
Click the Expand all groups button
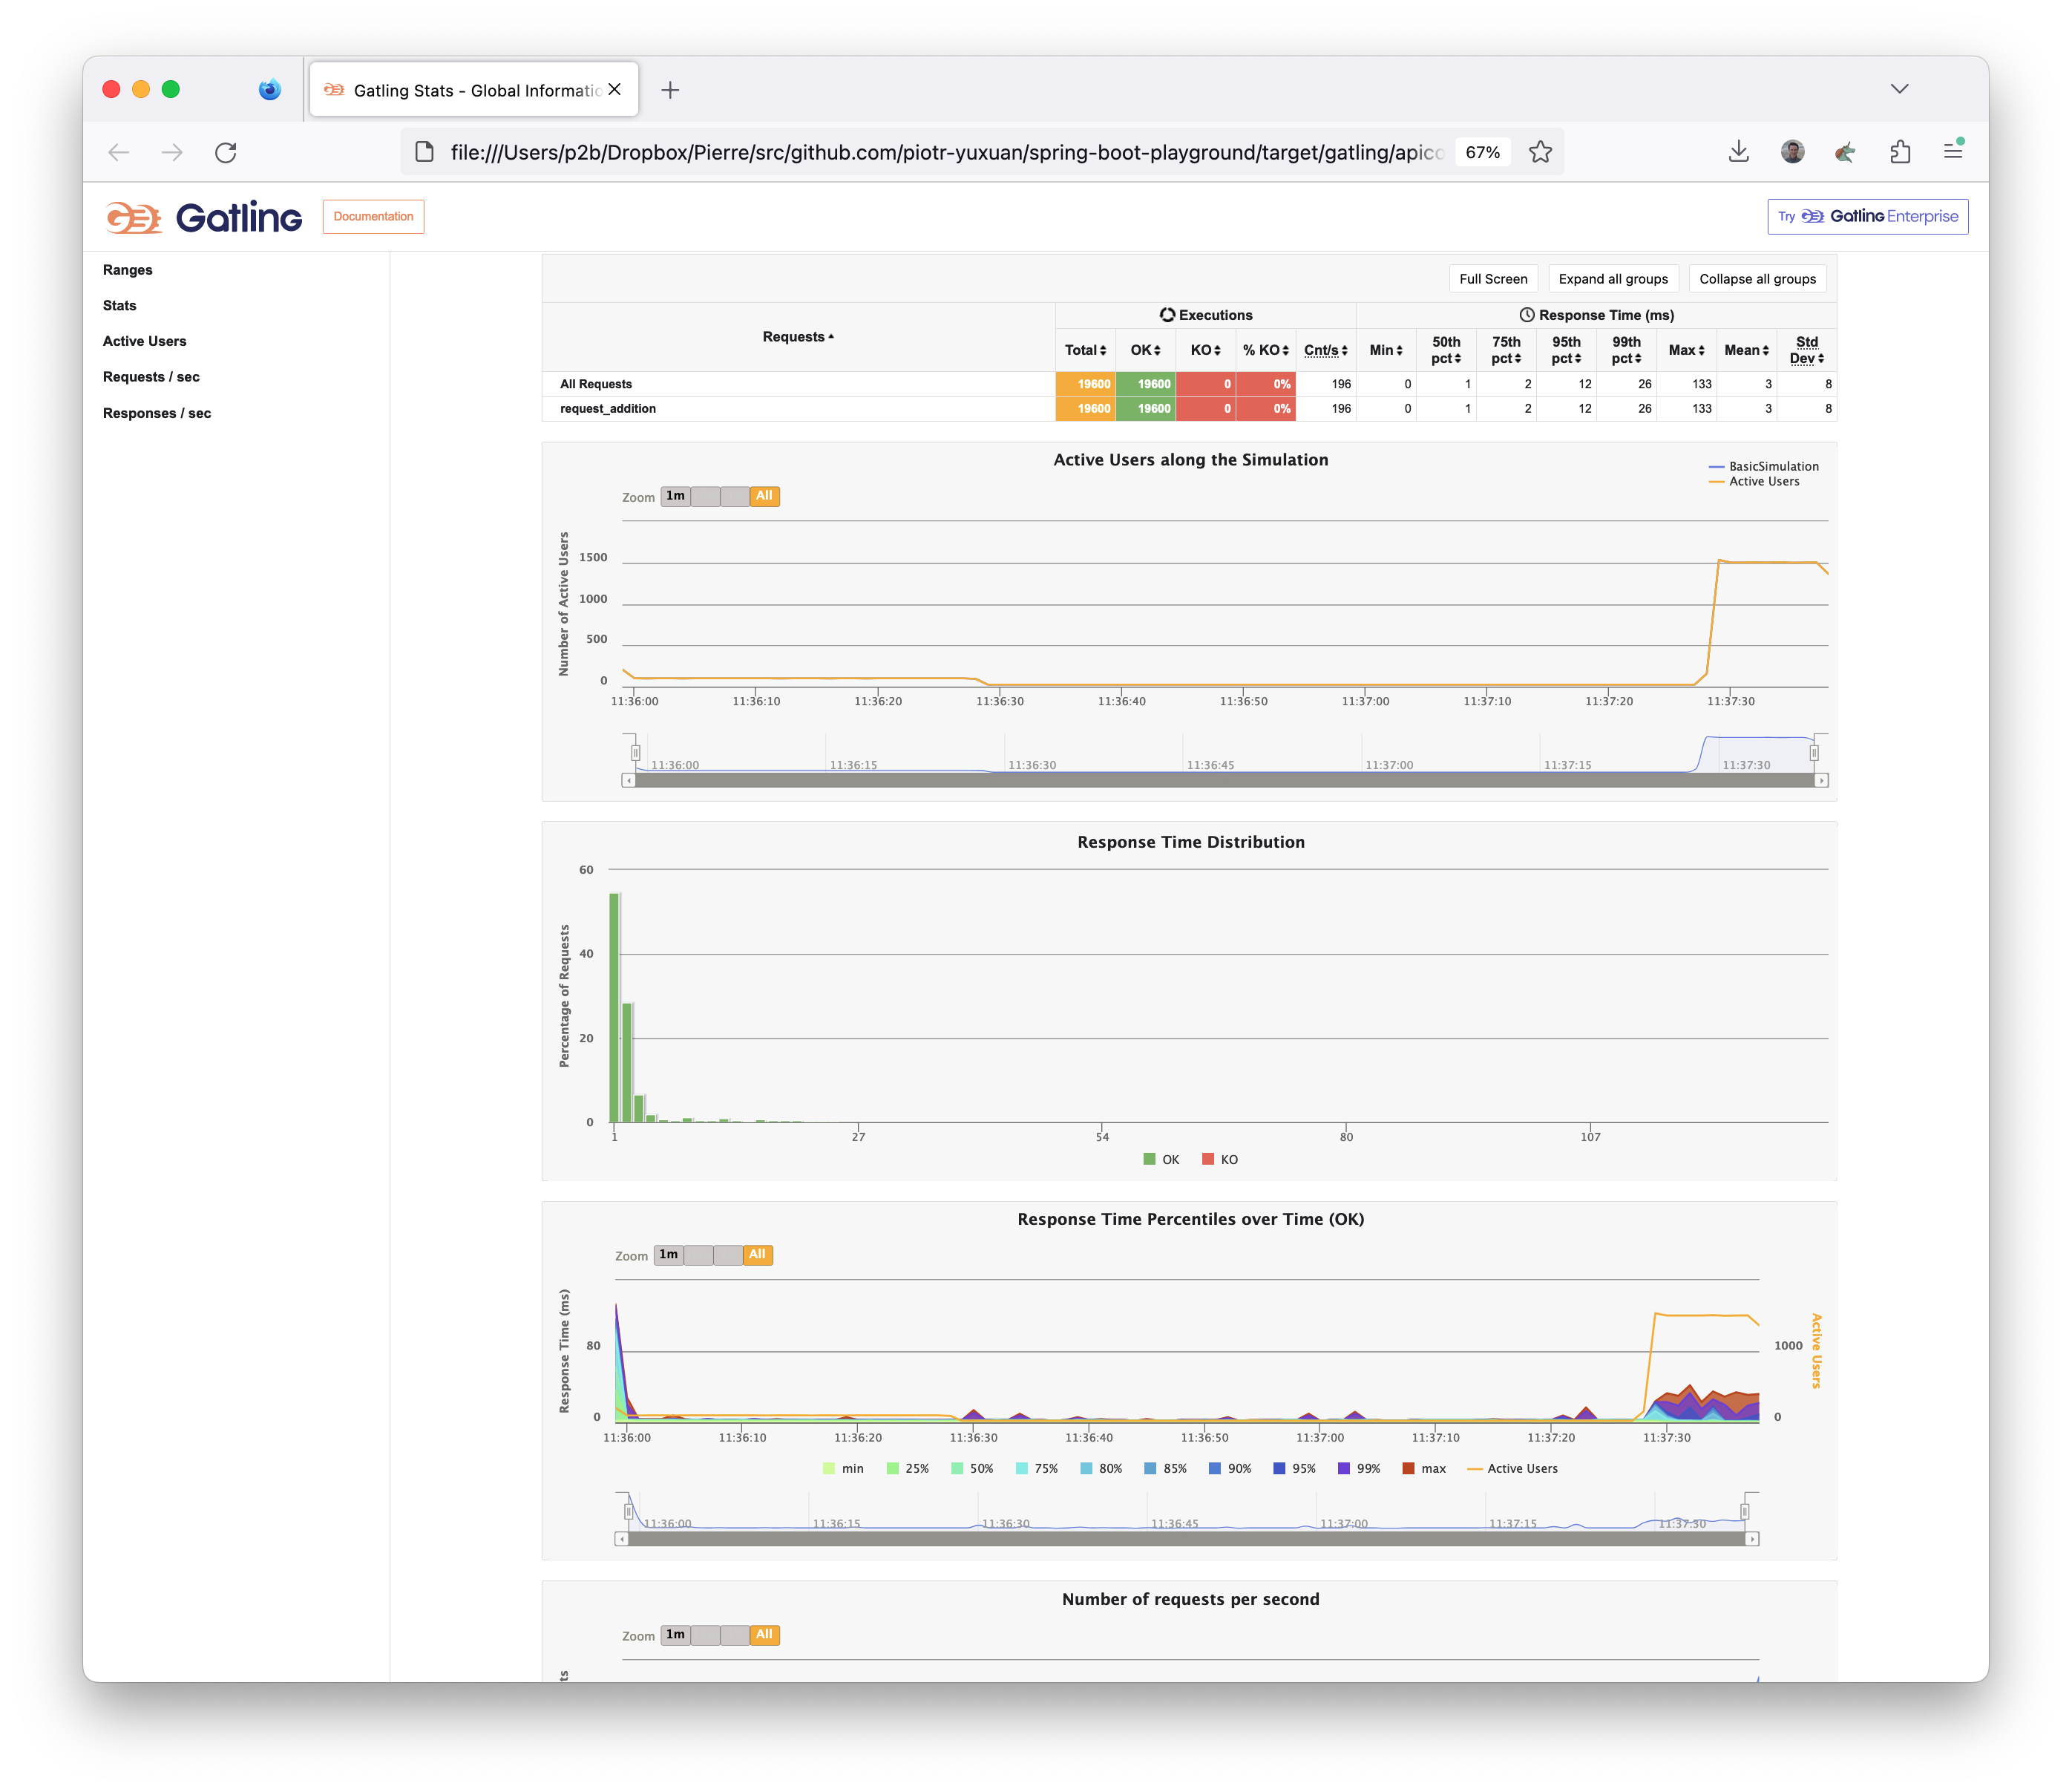(1612, 279)
